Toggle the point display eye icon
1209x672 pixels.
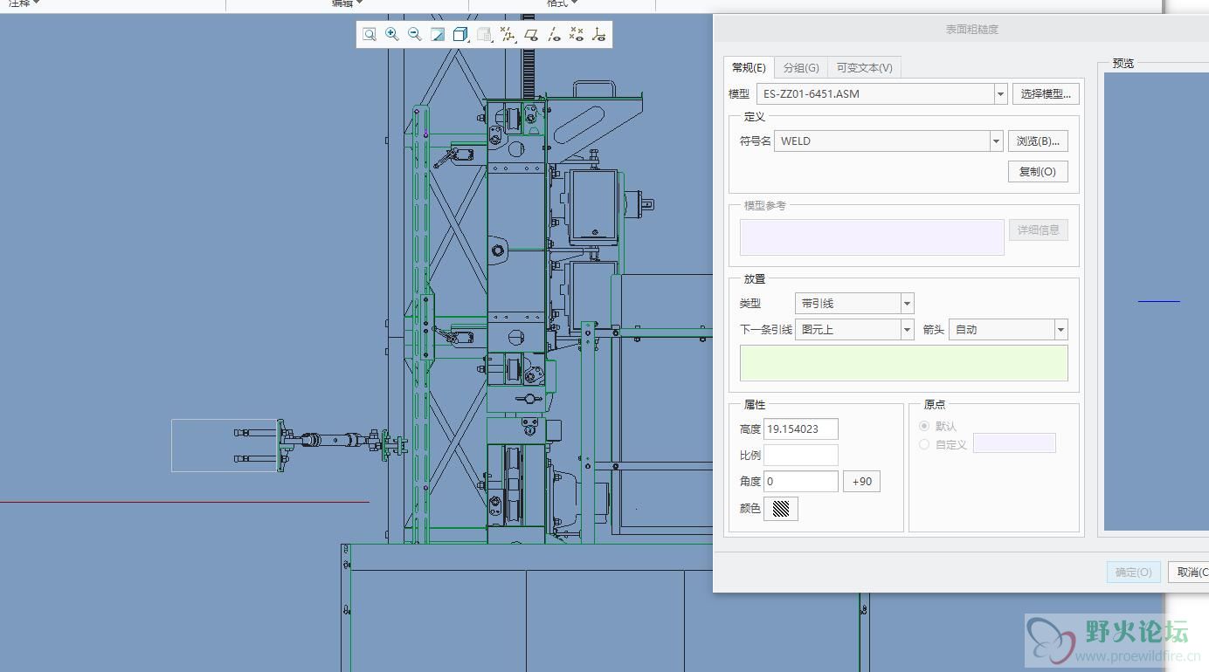[x=577, y=34]
